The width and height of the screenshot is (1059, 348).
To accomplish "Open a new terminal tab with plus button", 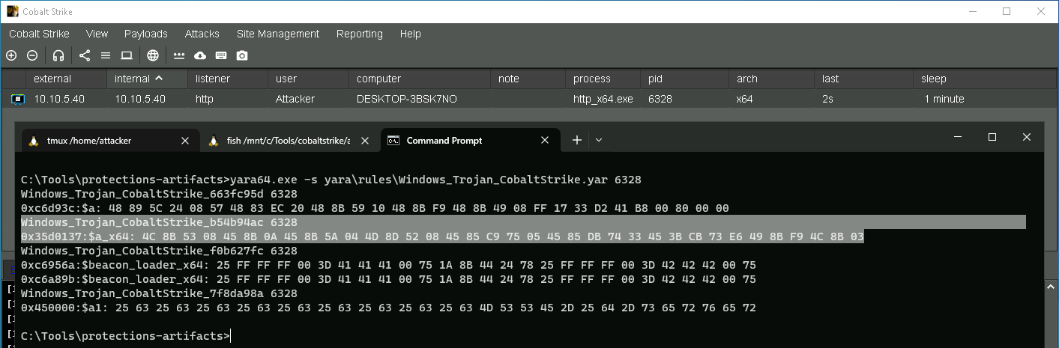I will point(577,140).
